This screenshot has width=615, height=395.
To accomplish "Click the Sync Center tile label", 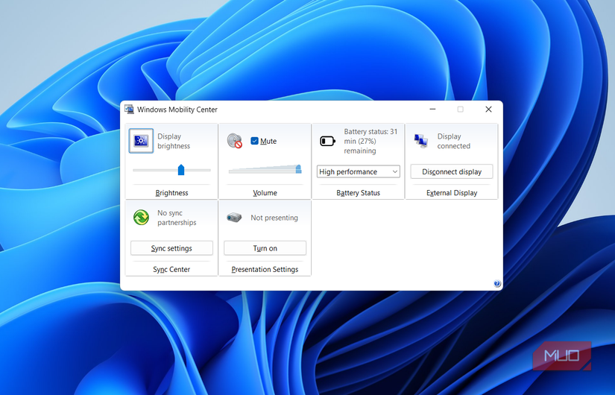I will tap(171, 269).
